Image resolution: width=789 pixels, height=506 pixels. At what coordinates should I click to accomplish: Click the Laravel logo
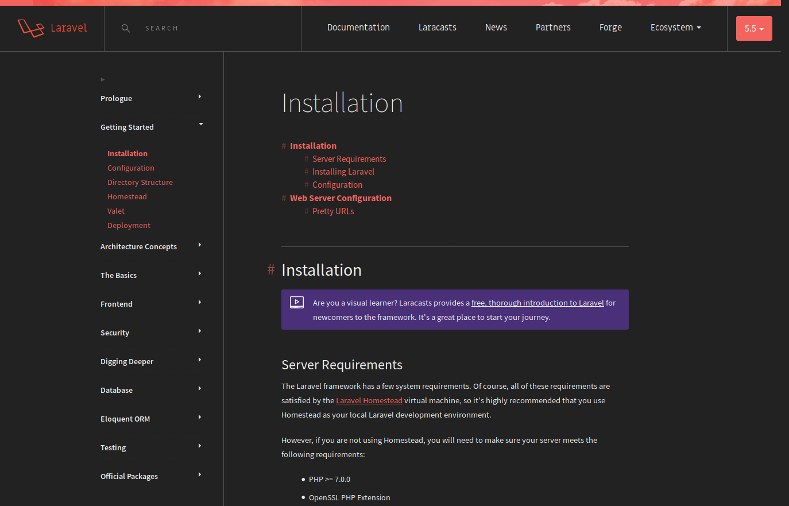click(x=52, y=28)
